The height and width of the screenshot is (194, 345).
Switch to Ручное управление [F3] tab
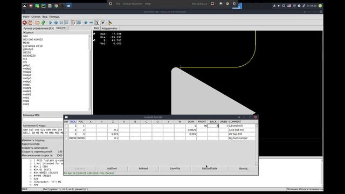point(38,29)
